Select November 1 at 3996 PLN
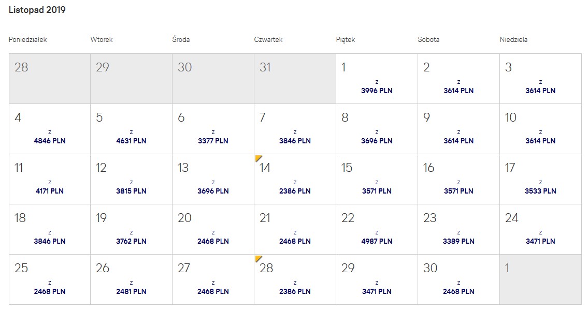 [x=377, y=79]
